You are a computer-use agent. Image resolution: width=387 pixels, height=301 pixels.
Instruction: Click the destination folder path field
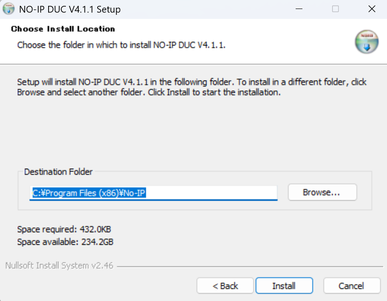pyautogui.click(x=153, y=193)
